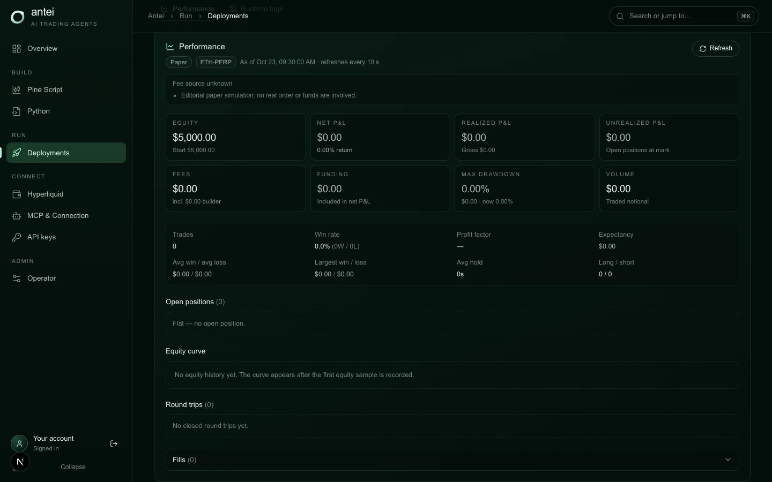The image size is (772, 482).
Task: Click the ⌘K shortcut badge
Action: coord(746,16)
